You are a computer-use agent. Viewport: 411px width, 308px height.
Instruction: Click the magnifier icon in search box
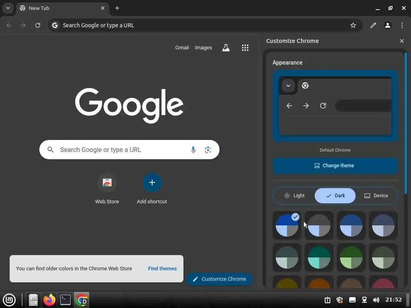(x=51, y=150)
